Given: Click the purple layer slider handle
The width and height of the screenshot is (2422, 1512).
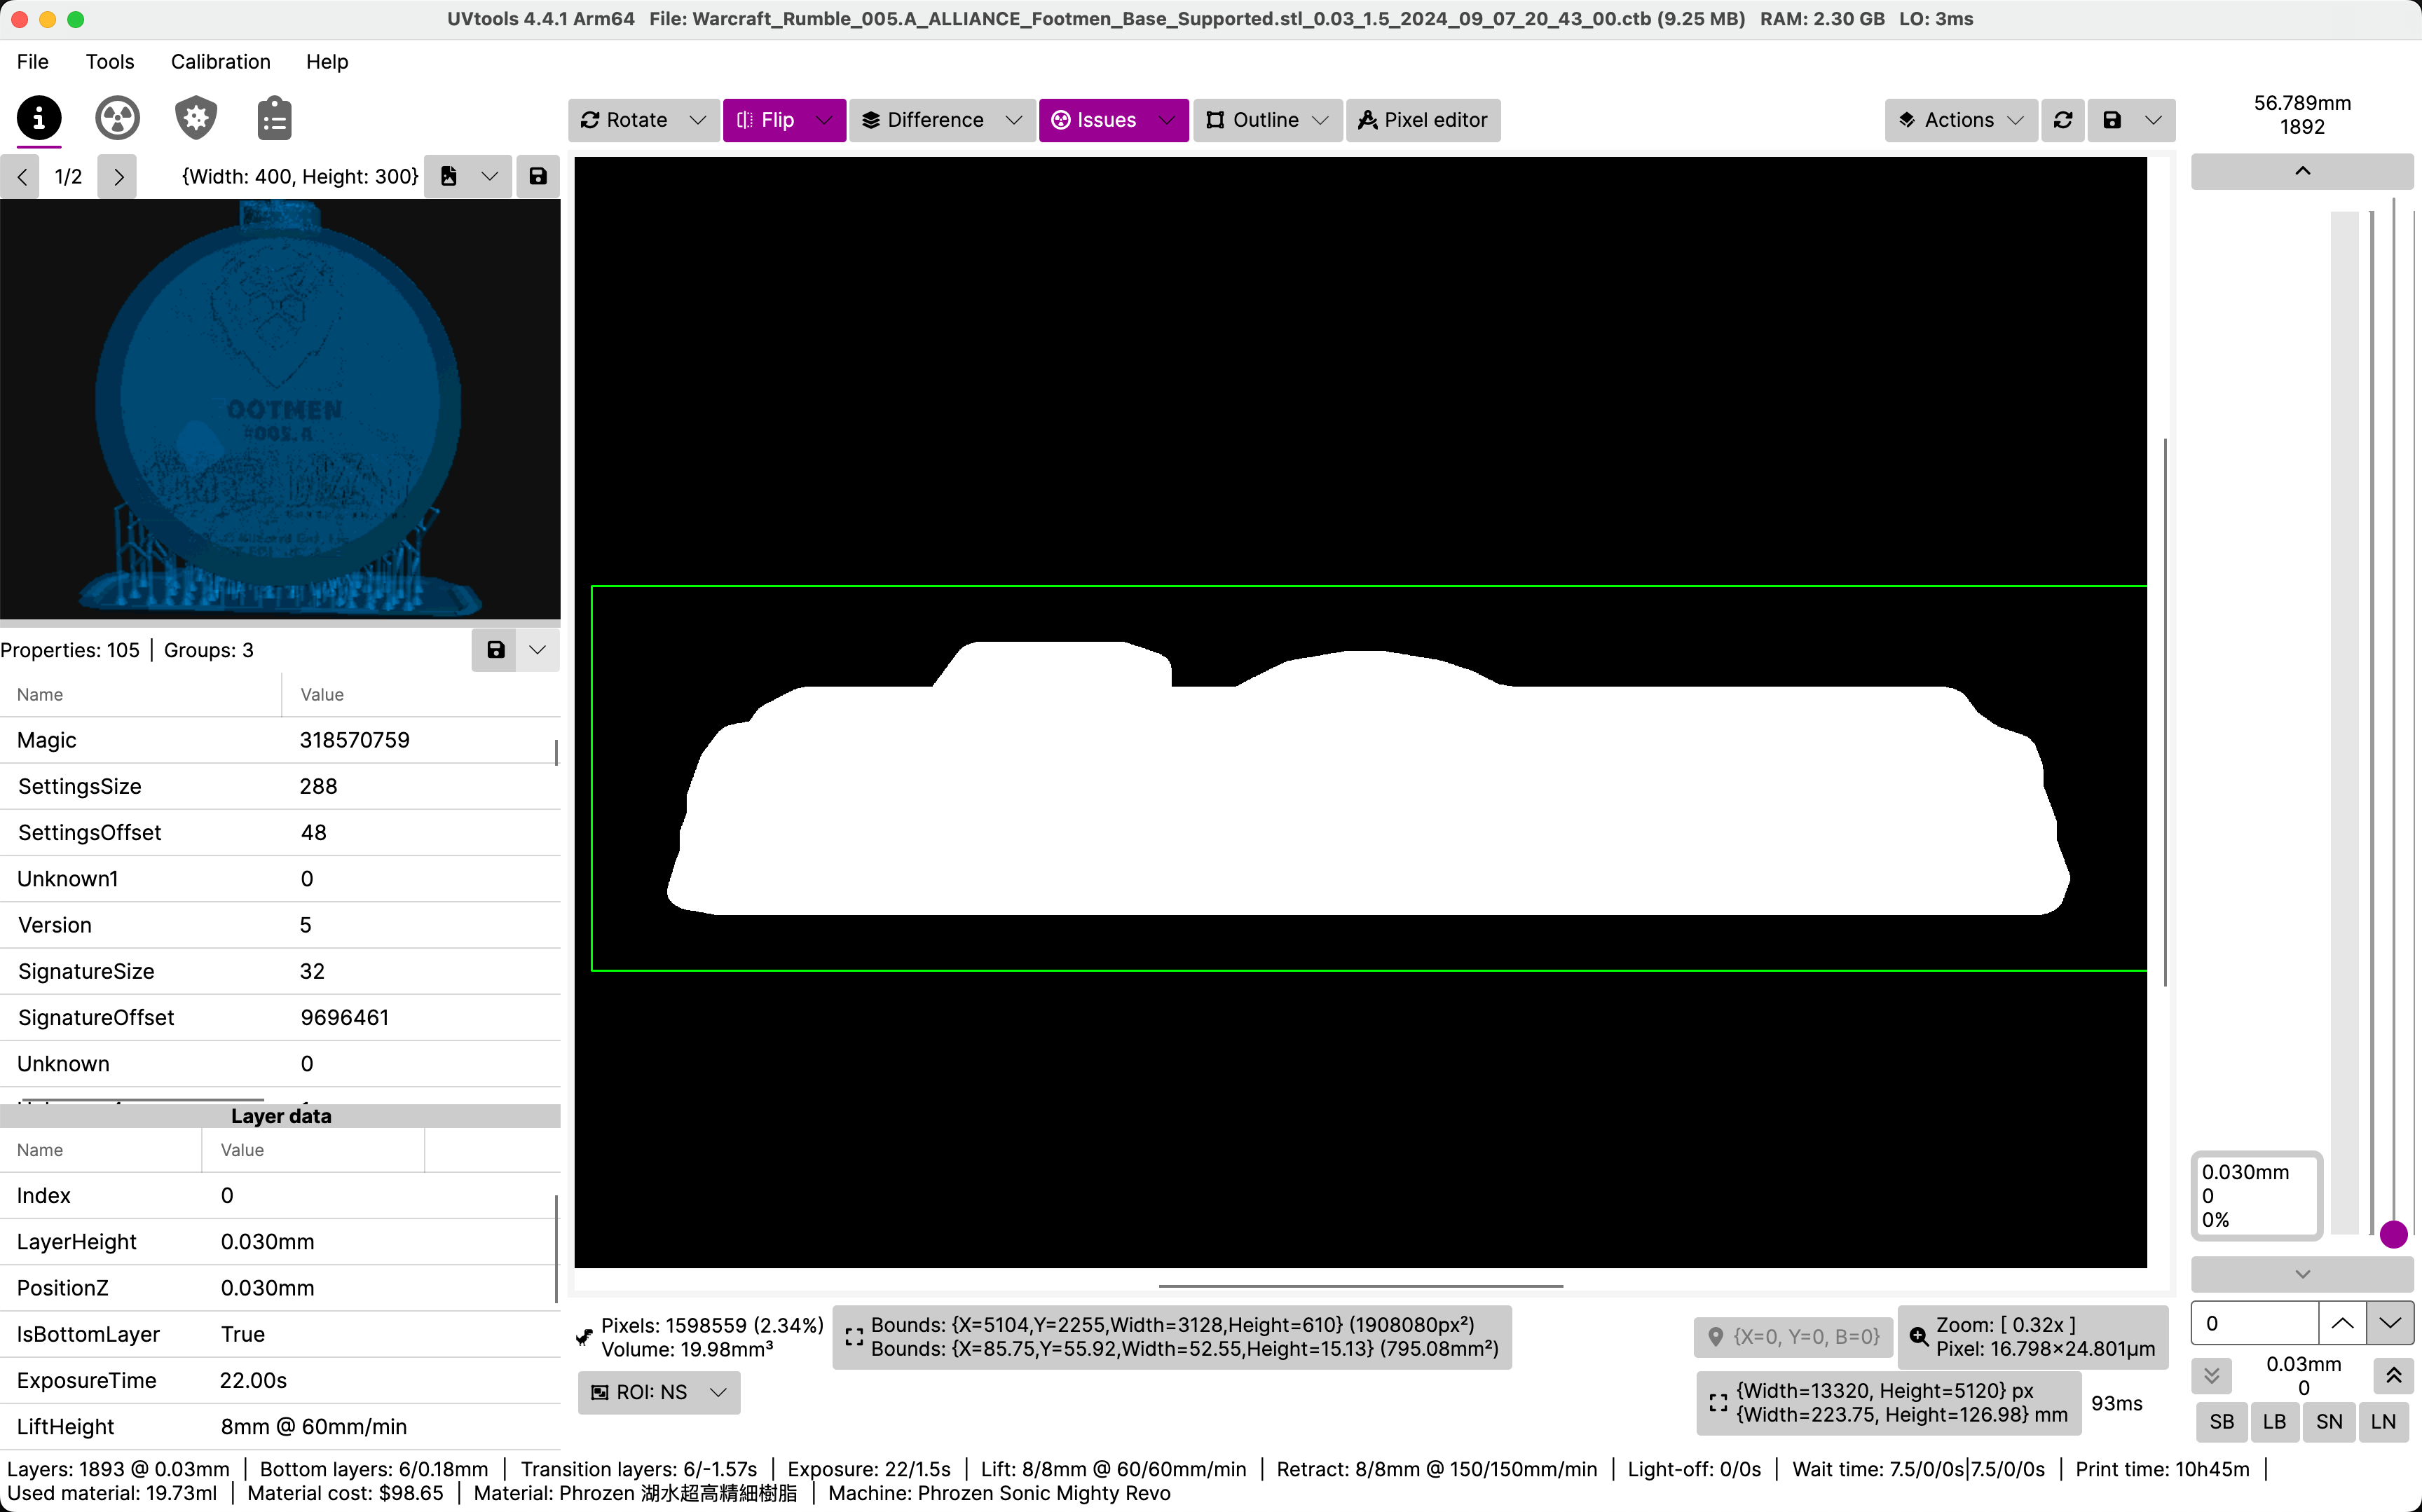Looking at the screenshot, I should click(2393, 1234).
